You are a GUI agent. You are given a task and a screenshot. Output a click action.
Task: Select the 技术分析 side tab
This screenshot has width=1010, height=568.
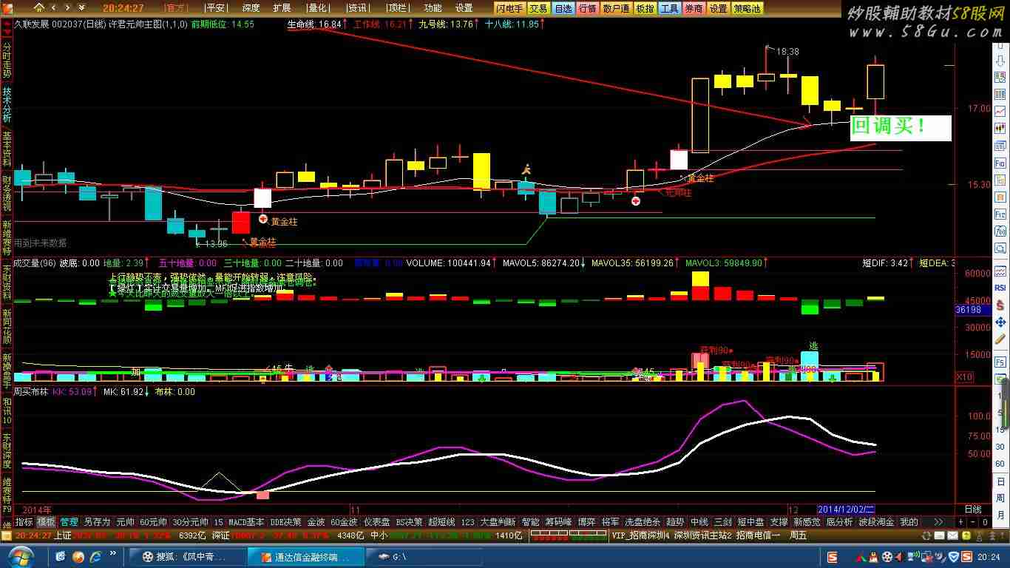click(7, 104)
